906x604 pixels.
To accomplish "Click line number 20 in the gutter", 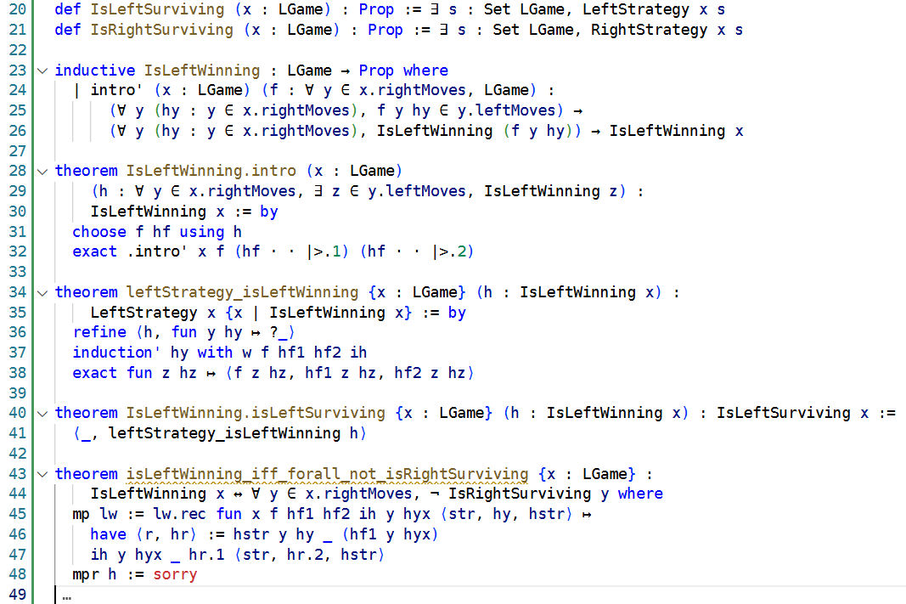I will pos(18,9).
